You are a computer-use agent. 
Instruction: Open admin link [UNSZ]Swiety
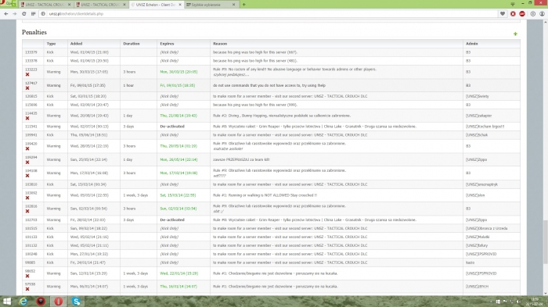(477, 96)
